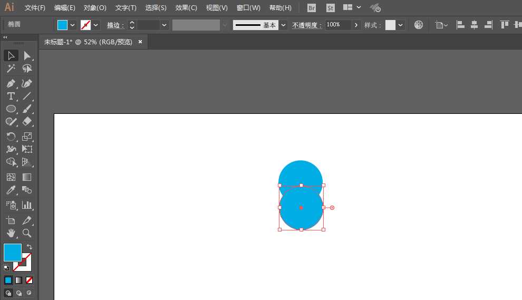Select the Slice tool
Image resolution: width=522 pixels, height=300 pixels.
pos(27,220)
